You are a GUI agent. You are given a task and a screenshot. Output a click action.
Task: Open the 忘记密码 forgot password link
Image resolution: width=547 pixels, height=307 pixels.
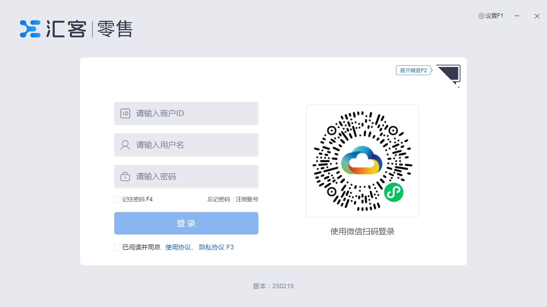point(219,199)
